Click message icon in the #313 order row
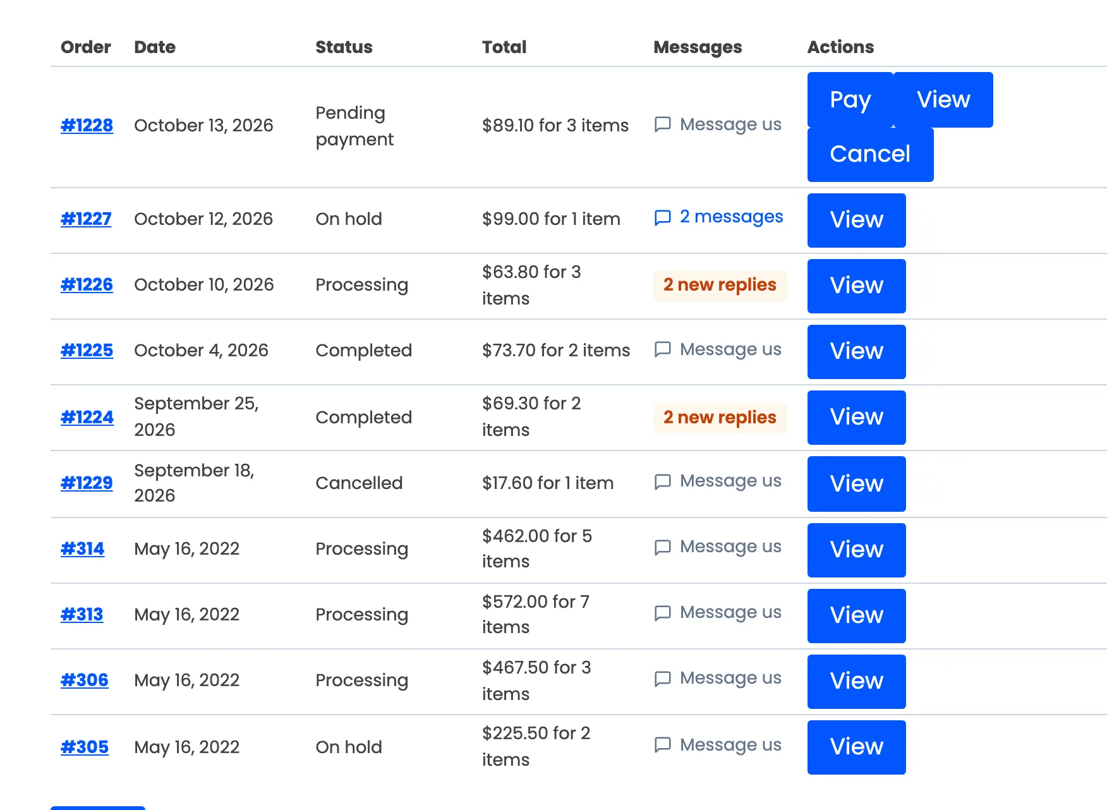This screenshot has width=1107, height=810. pos(662,613)
